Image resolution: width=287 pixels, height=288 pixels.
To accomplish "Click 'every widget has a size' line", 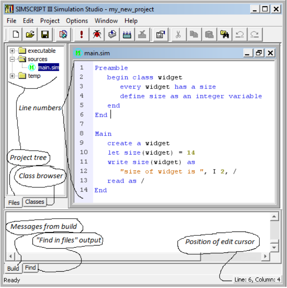I will [168, 87].
